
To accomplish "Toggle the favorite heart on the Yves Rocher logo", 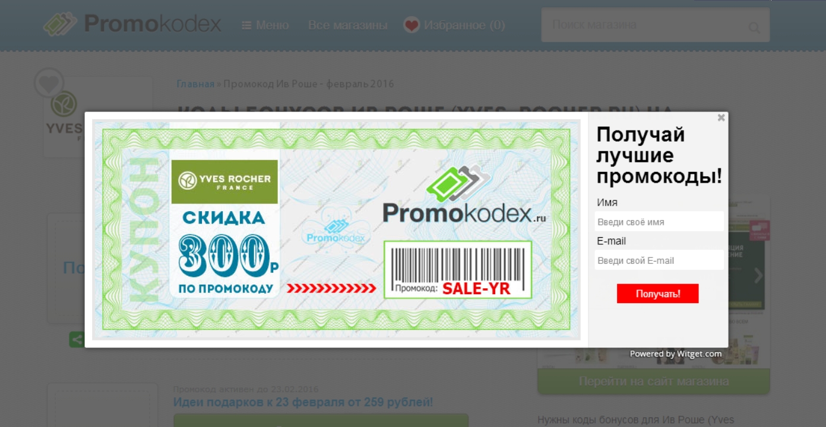I will point(49,83).
